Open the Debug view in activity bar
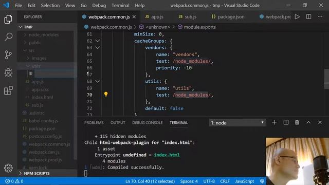The image size is (329, 185). (x=8, y=72)
